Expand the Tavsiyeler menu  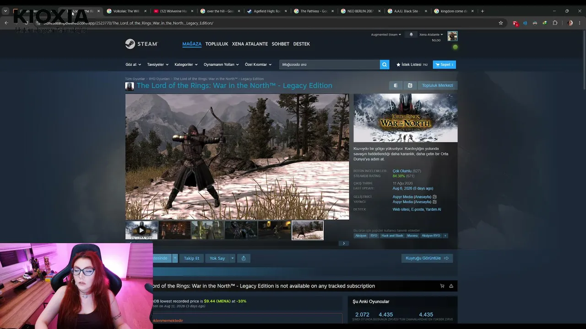(158, 64)
